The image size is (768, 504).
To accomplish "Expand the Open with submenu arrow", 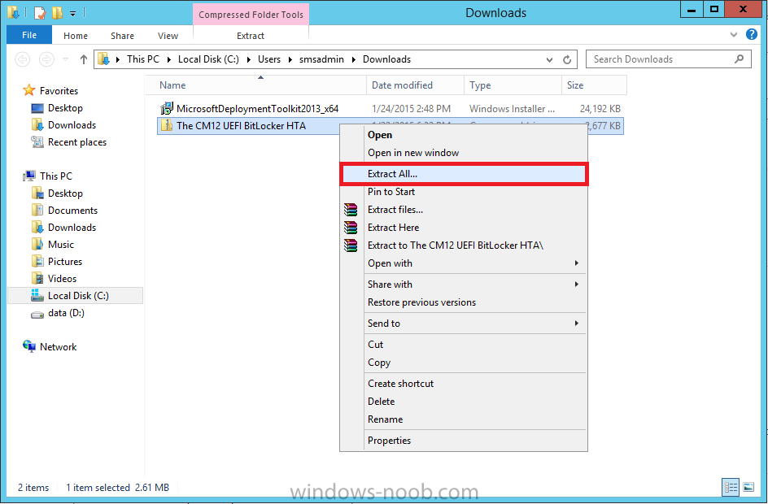I will 577,263.
